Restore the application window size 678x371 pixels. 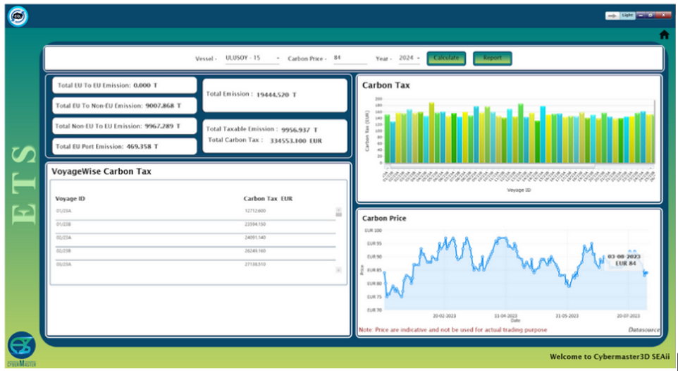[650, 16]
